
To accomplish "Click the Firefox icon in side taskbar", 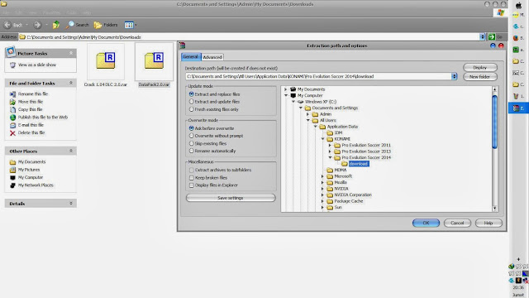I will (x=516, y=38).
